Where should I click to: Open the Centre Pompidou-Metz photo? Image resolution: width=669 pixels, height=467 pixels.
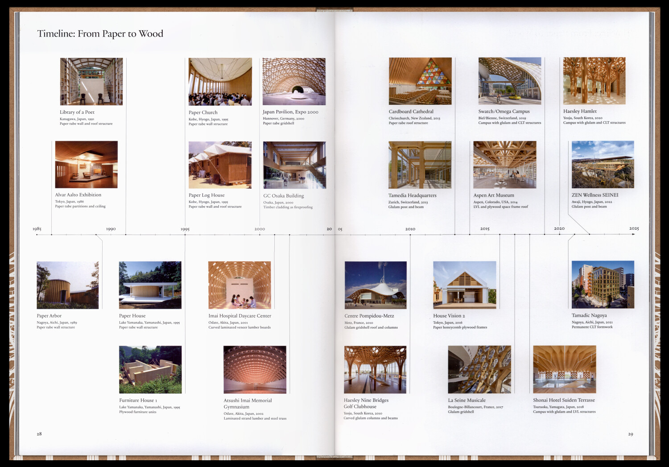pyautogui.click(x=375, y=285)
